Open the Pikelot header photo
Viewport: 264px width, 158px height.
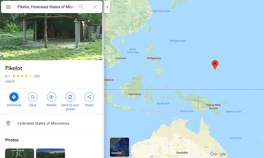pos(51,33)
